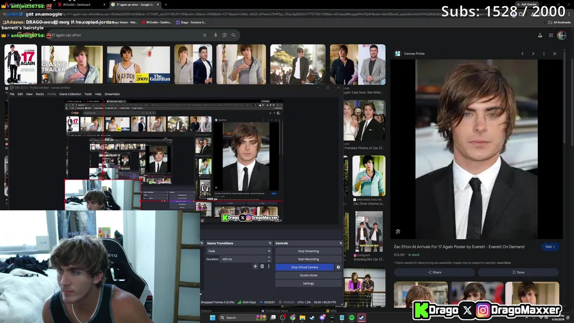Click the Dropped Frames 0 (0.0%) status
The image size is (574, 323).
tap(217, 302)
